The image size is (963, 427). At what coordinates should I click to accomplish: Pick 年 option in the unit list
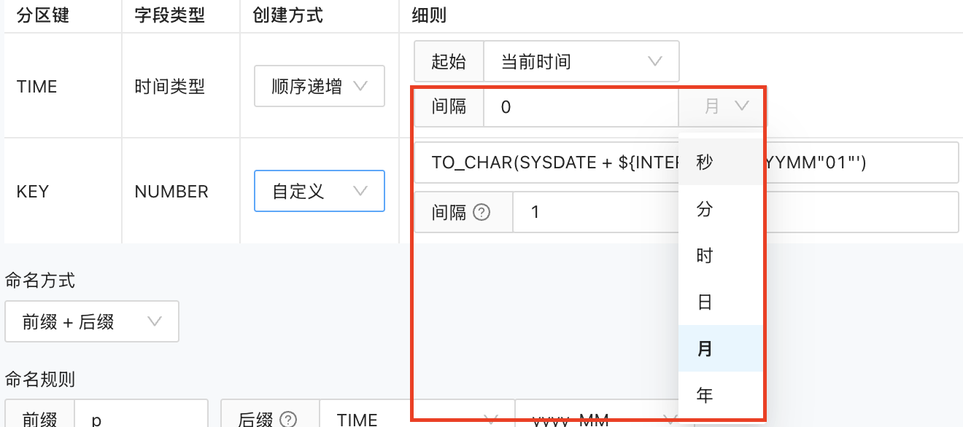pyautogui.click(x=705, y=396)
